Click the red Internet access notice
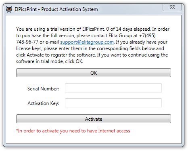 tap(73, 131)
